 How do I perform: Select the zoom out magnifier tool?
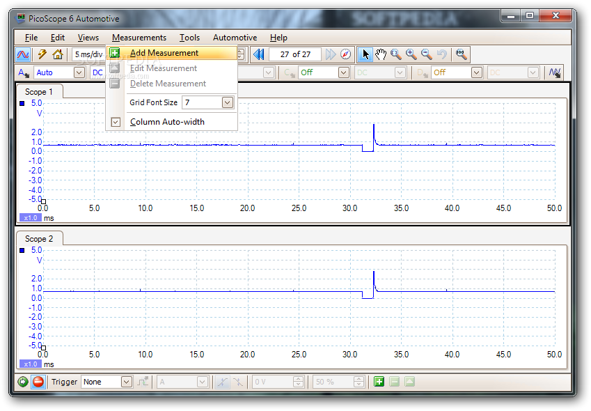426,54
